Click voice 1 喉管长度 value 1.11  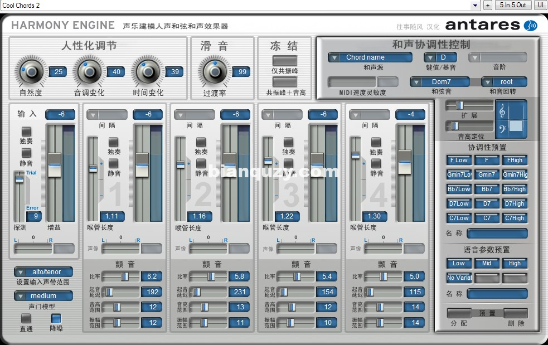pyautogui.click(x=112, y=216)
